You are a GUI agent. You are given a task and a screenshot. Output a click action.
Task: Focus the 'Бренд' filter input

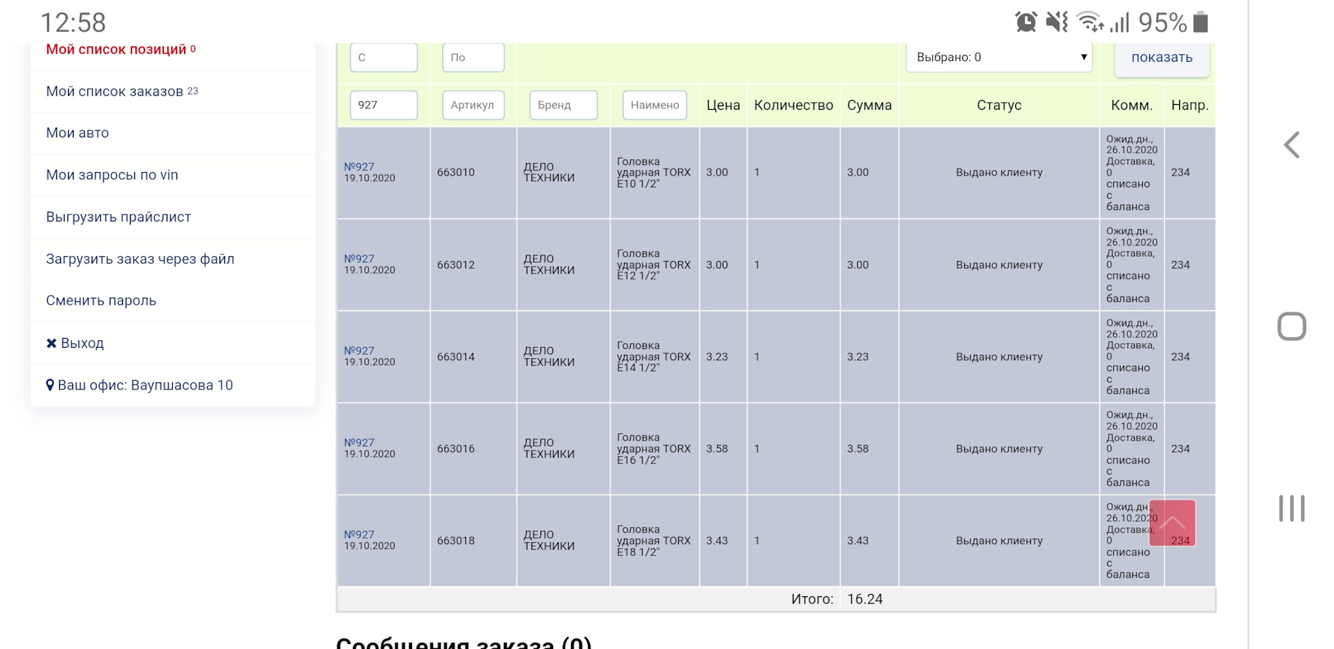[563, 105]
